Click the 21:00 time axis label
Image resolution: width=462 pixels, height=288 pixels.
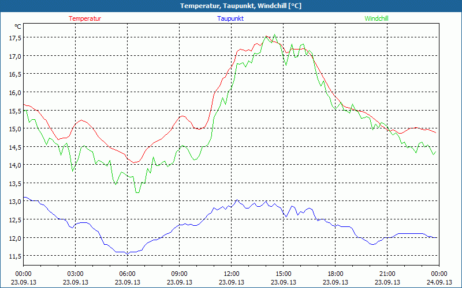(x=387, y=274)
